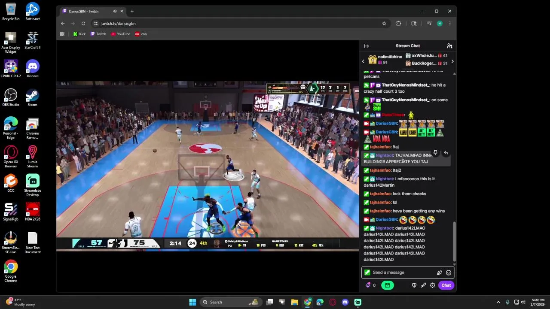Open the YouTube bookmark
Screen dimensions: 550x309
121,34
